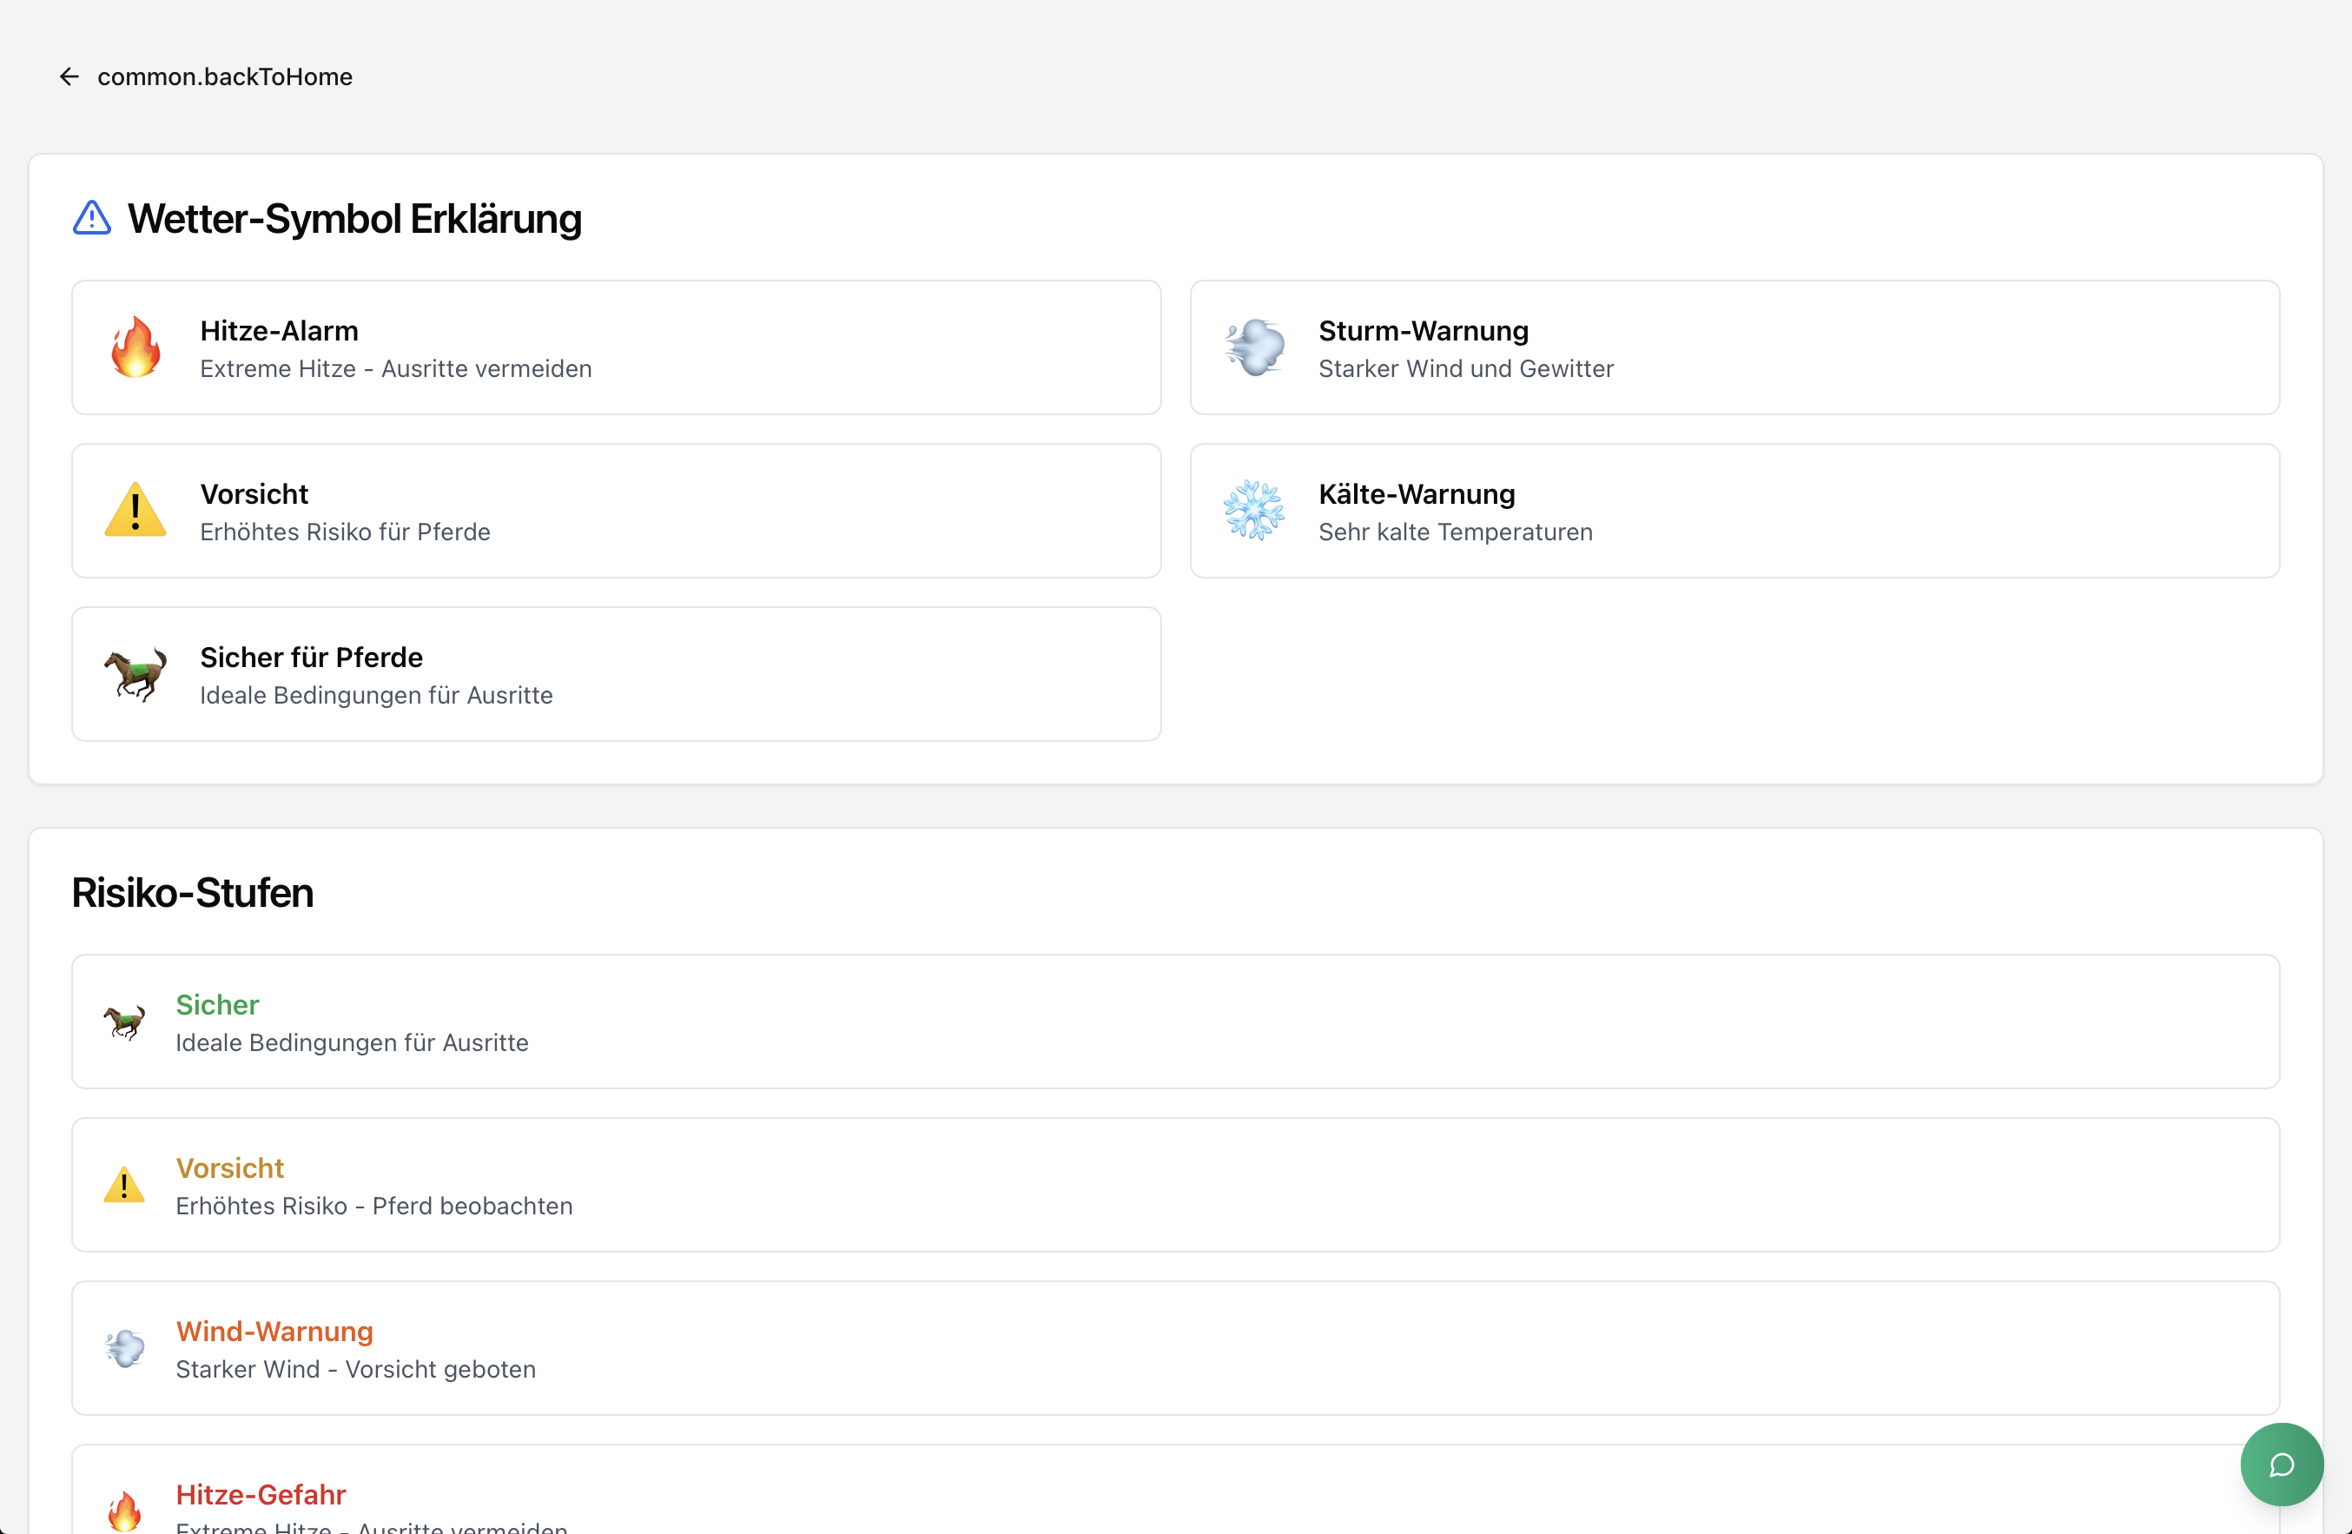
Task: Click the horse icon in Sicher risk level
Action: [124, 1022]
